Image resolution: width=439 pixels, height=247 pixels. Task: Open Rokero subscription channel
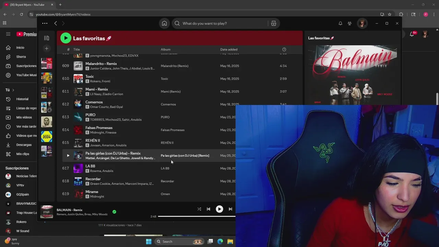(21, 222)
